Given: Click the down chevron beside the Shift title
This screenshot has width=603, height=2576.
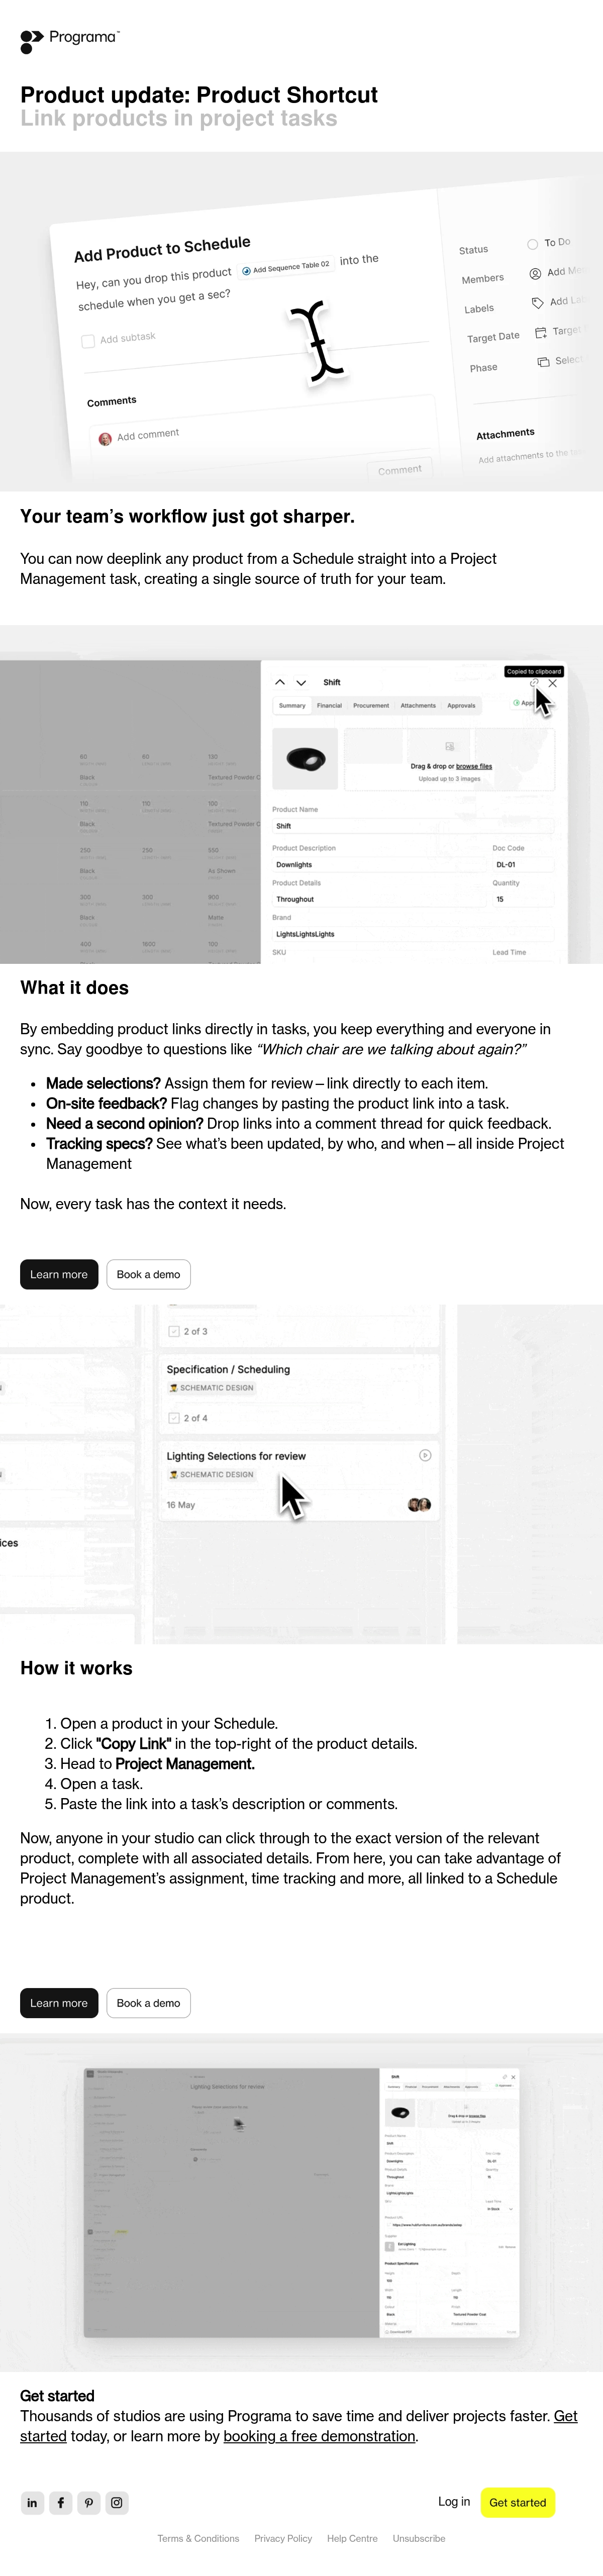Looking at the screenshot, I should tap(301, 682).
